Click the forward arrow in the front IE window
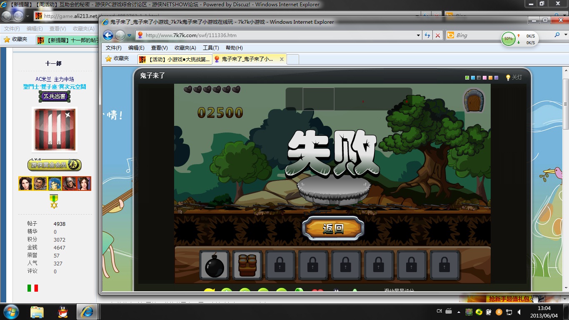This screenshot has width=569, height=320. tap(120, 35)
